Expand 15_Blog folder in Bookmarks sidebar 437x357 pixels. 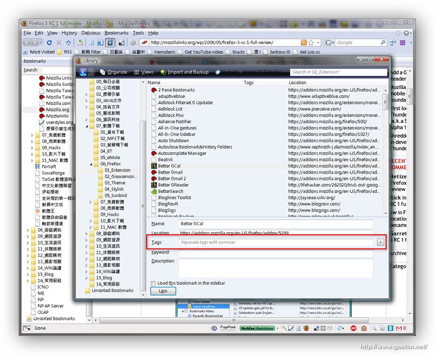click(28, 275)
